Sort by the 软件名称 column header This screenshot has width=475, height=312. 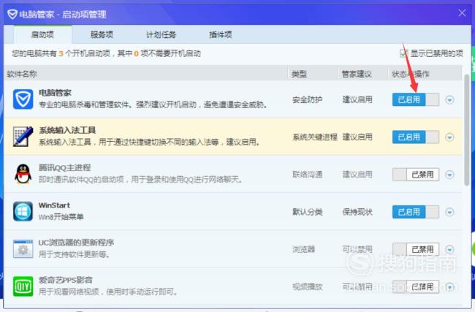(145, 74)
